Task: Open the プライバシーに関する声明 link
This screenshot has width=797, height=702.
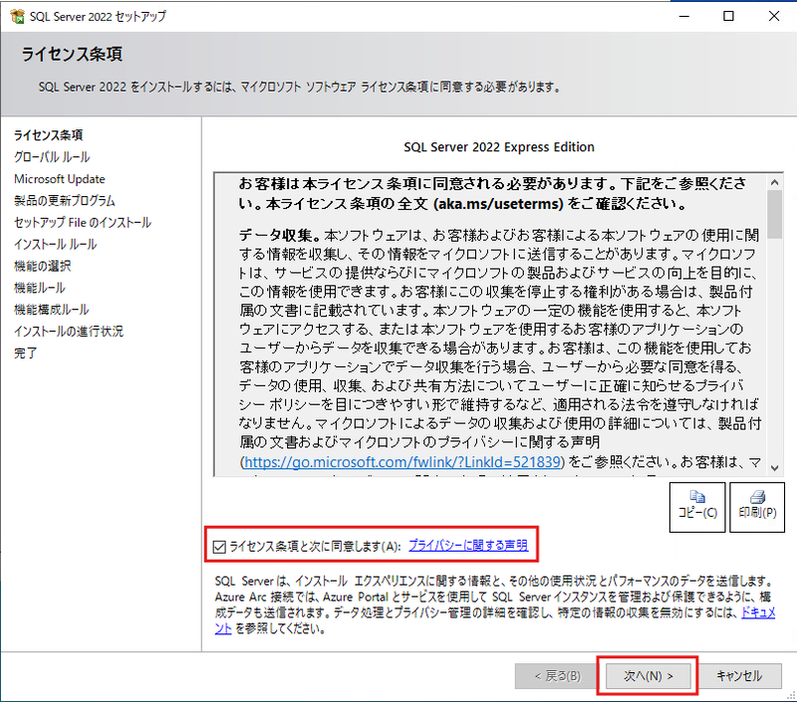Action: (x=468, y=546)
